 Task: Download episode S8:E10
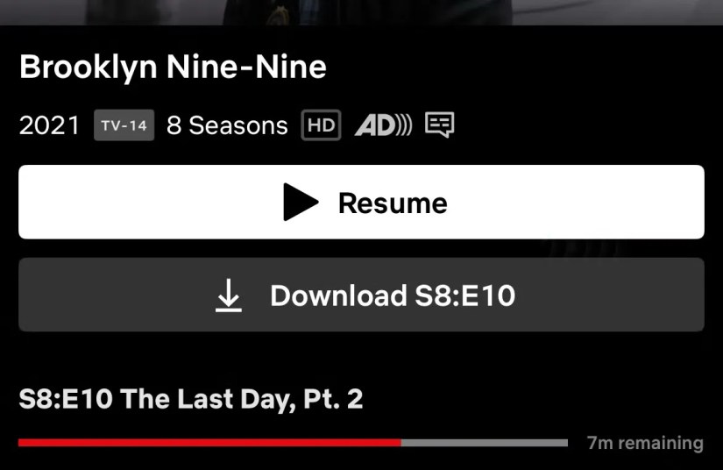coord(361,295)
